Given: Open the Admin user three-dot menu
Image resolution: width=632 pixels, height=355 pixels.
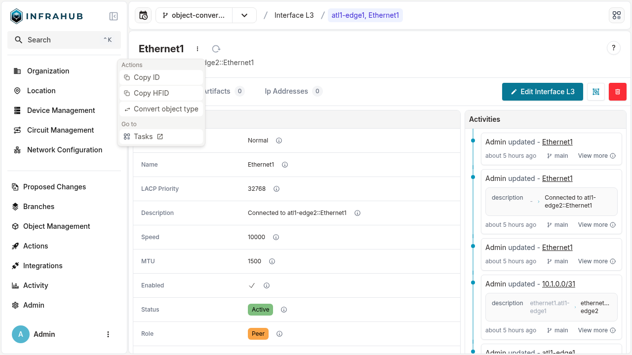Looking at the screenshot, I should [108, 334].
